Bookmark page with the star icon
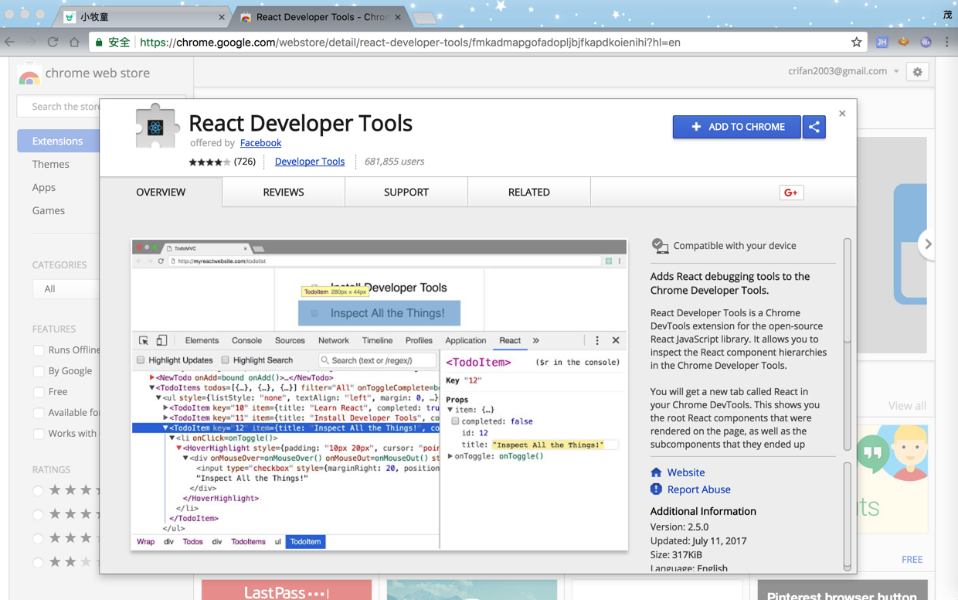This screenshot has width=958, height=600. click(856, 43)
